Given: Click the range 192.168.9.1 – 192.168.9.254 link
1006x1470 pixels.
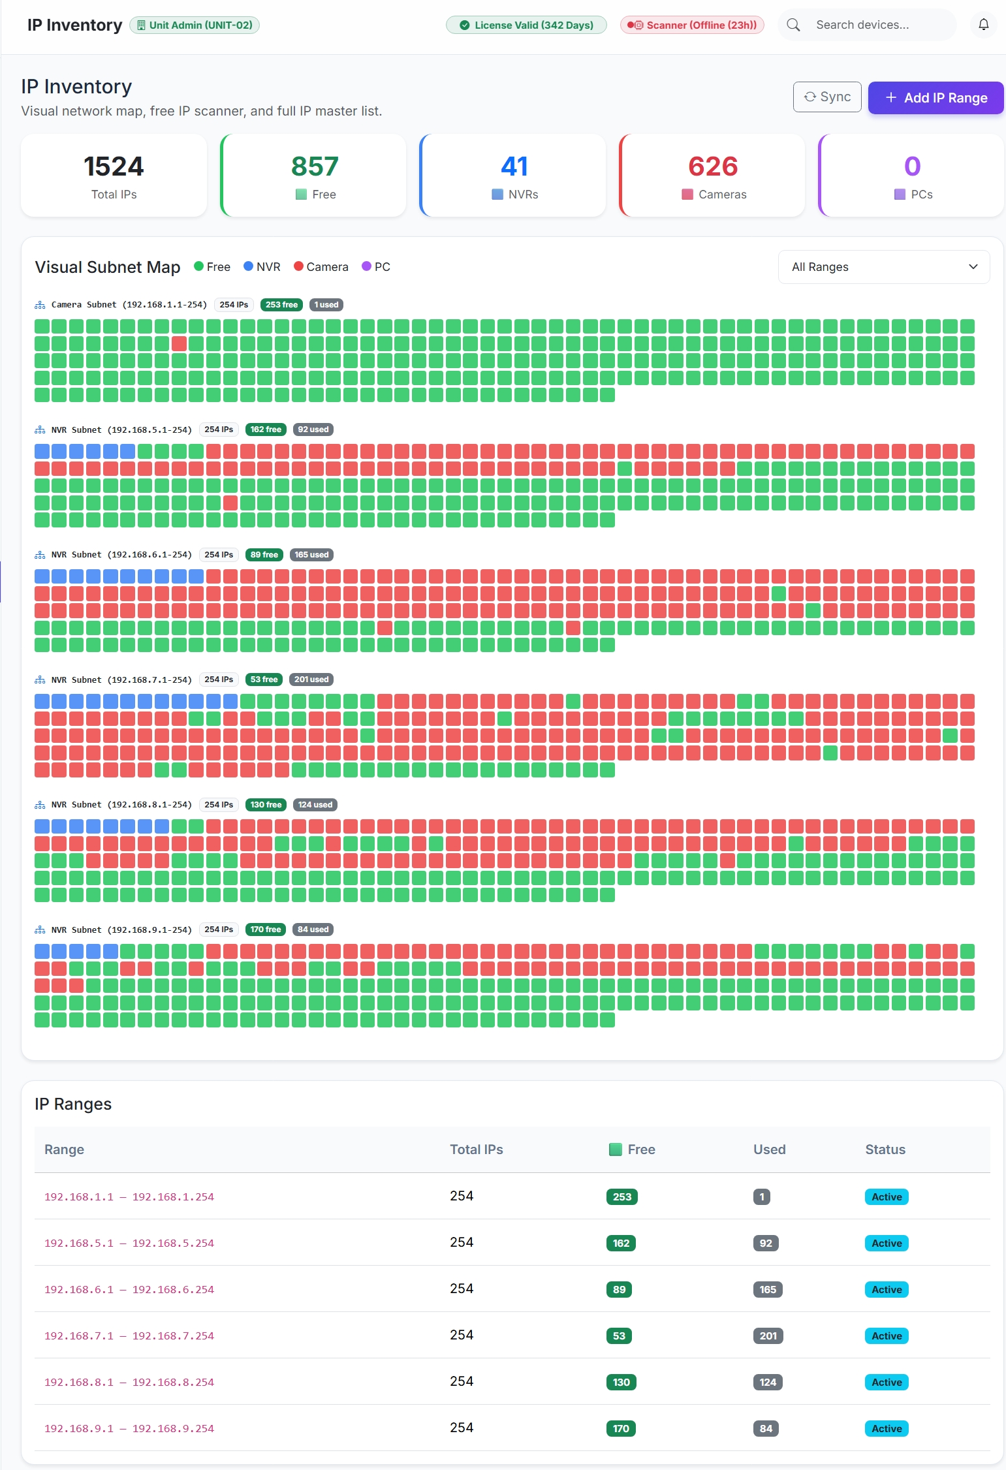Looking at the screenshot, I should tap(129, 1429).
